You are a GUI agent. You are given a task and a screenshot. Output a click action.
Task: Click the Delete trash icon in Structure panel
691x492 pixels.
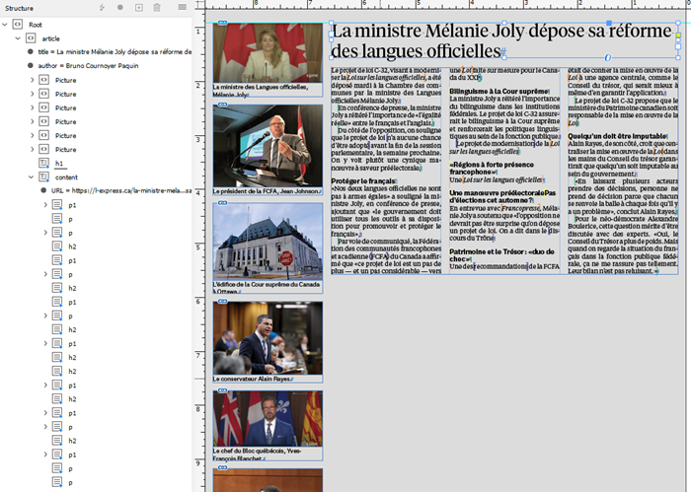coord(157,8)
